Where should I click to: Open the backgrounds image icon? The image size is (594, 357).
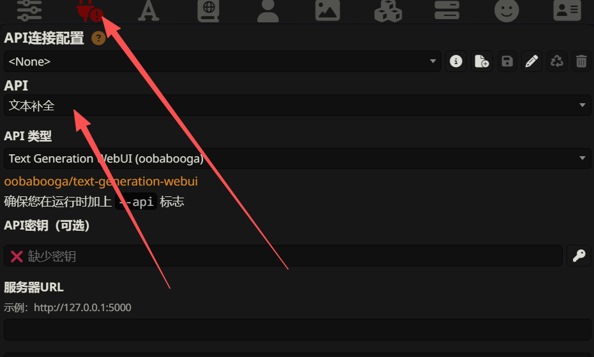point(328,10)
